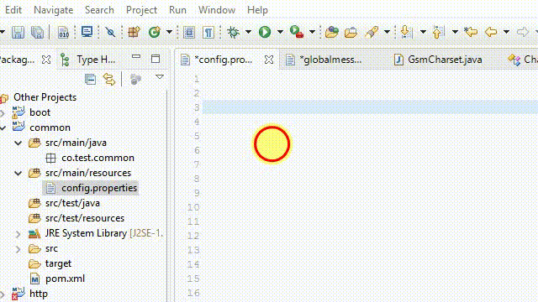This screenshot has width=538, height=302.
Task: Open the New Java Class dropdown arrow
Action: point(169,32)
